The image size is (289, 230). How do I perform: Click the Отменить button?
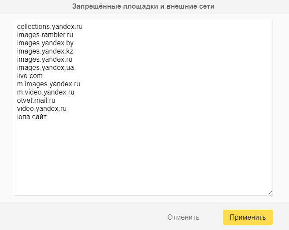(183, 217)
